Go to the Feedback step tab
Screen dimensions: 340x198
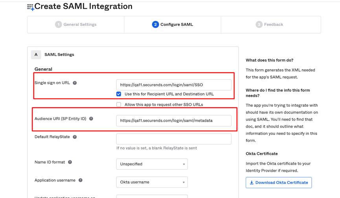point(271,24)
